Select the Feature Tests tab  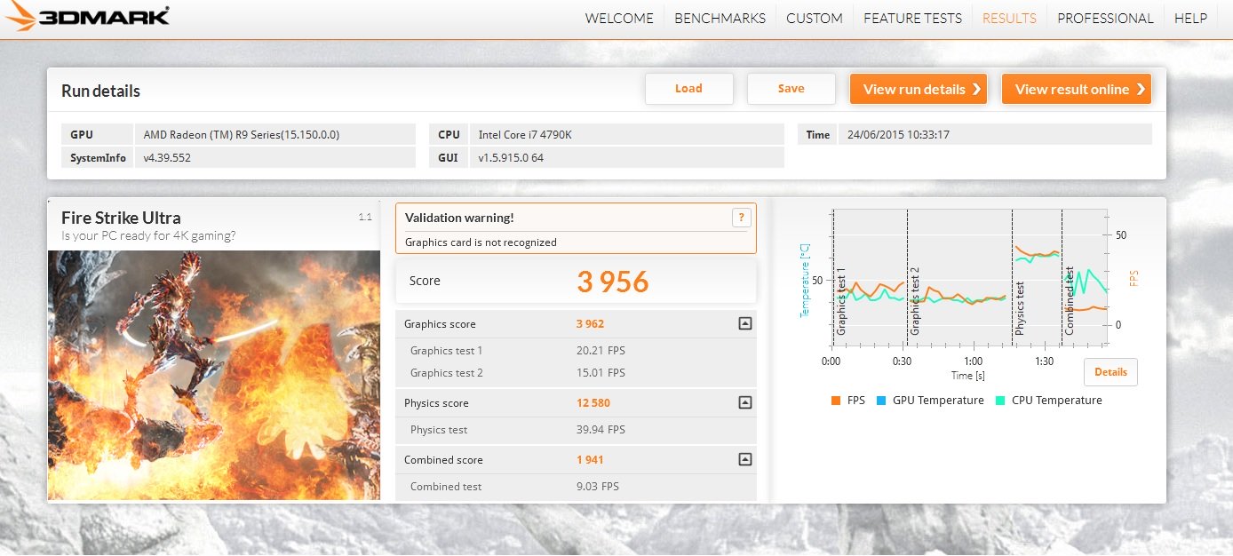tap(912, 19)
